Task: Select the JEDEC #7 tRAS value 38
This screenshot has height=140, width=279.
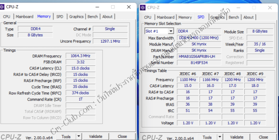Action: (210, 104)
